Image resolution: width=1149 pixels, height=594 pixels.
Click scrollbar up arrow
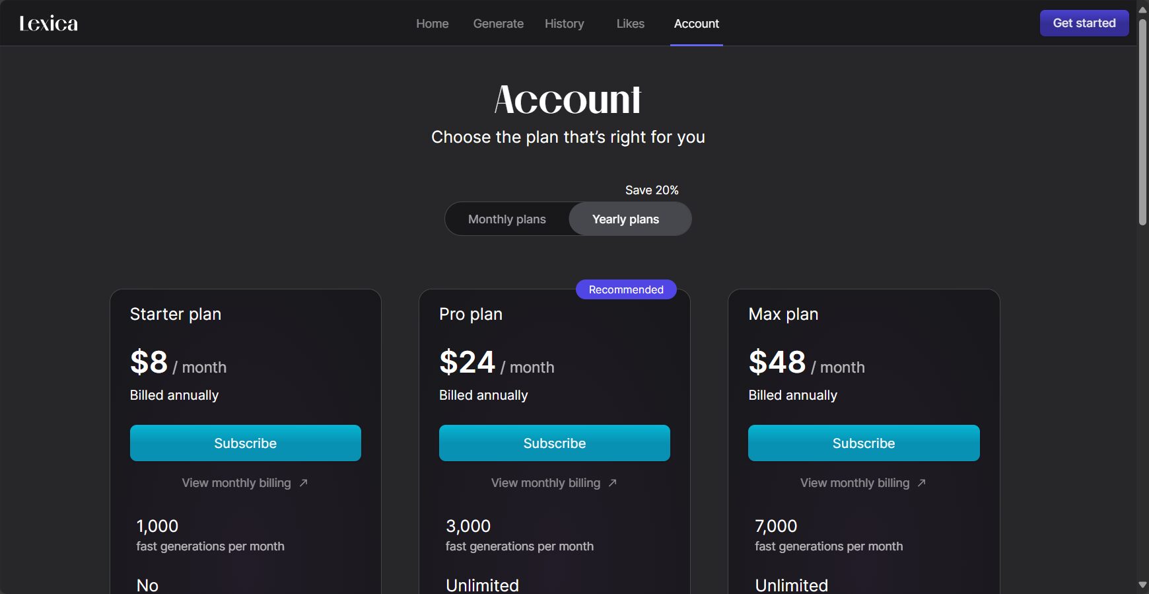click(x=1142, y=9)
